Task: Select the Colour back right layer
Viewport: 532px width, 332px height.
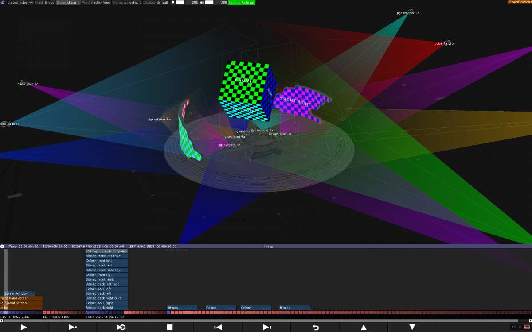Action: tap(106, 303)
